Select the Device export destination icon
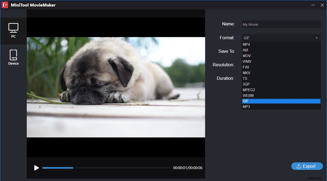The width and height of the screenshot is (327, 181). click(14, 55)
